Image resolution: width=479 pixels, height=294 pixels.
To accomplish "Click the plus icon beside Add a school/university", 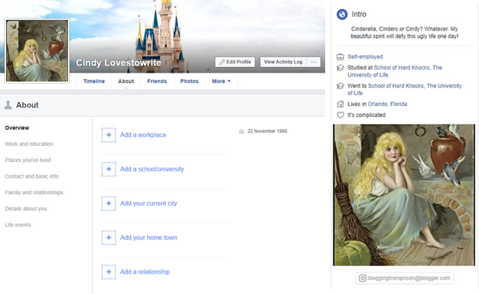I will pyautogui.click(x=108, y=169).
